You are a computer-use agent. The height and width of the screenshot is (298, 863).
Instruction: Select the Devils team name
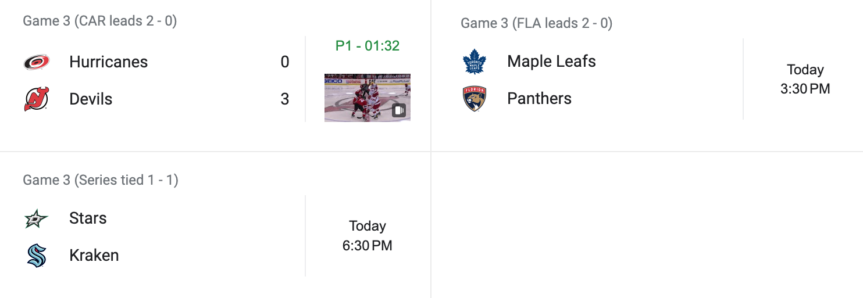tap(91, 99)
